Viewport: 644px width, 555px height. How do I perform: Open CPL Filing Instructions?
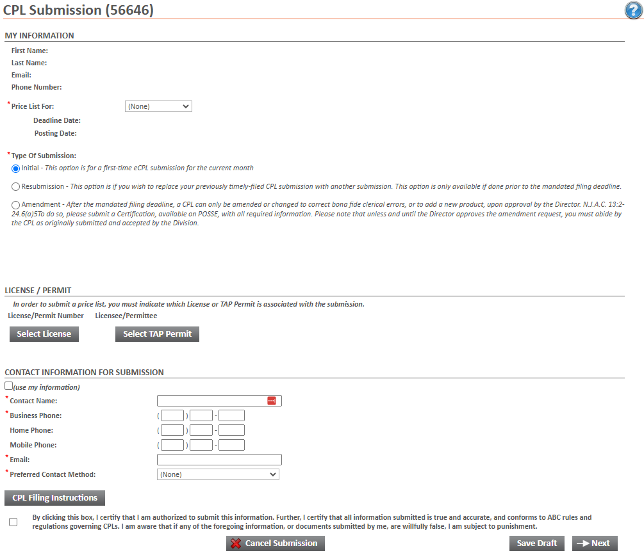tap(54, 498)
